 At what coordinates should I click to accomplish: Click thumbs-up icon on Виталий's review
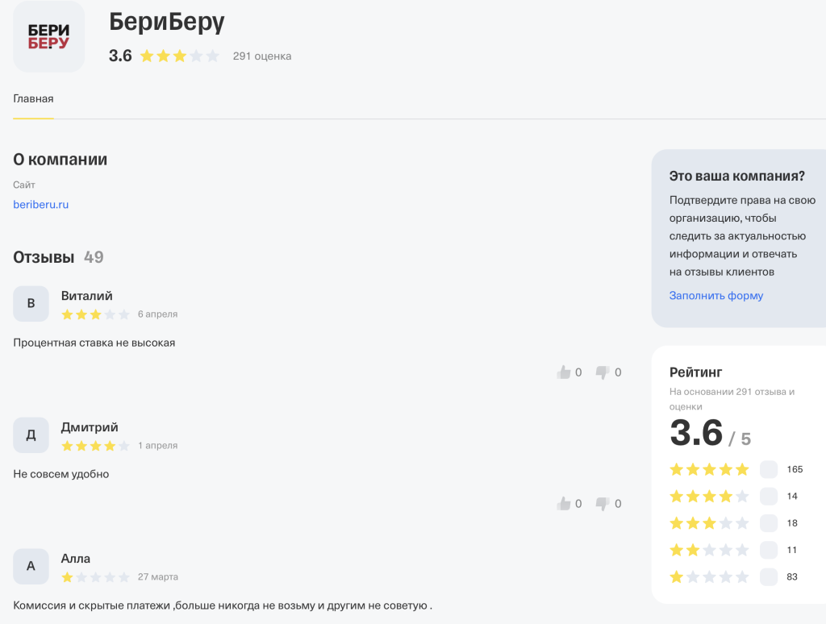pos(564,372)
